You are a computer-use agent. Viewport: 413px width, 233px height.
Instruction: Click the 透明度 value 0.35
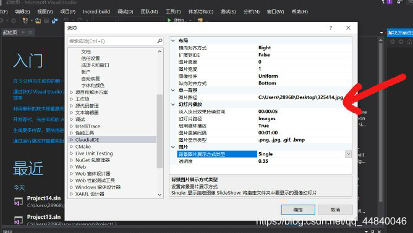(x=263, y=161)
